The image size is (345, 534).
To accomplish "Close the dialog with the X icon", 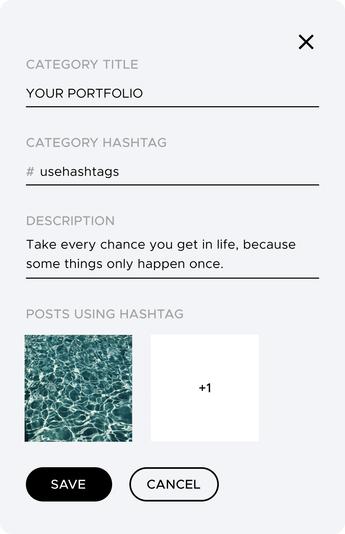I will point(306,42).
